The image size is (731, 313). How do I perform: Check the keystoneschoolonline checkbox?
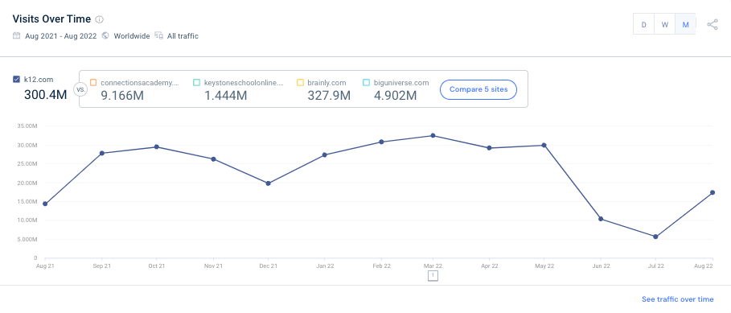[x=197, y=83]
